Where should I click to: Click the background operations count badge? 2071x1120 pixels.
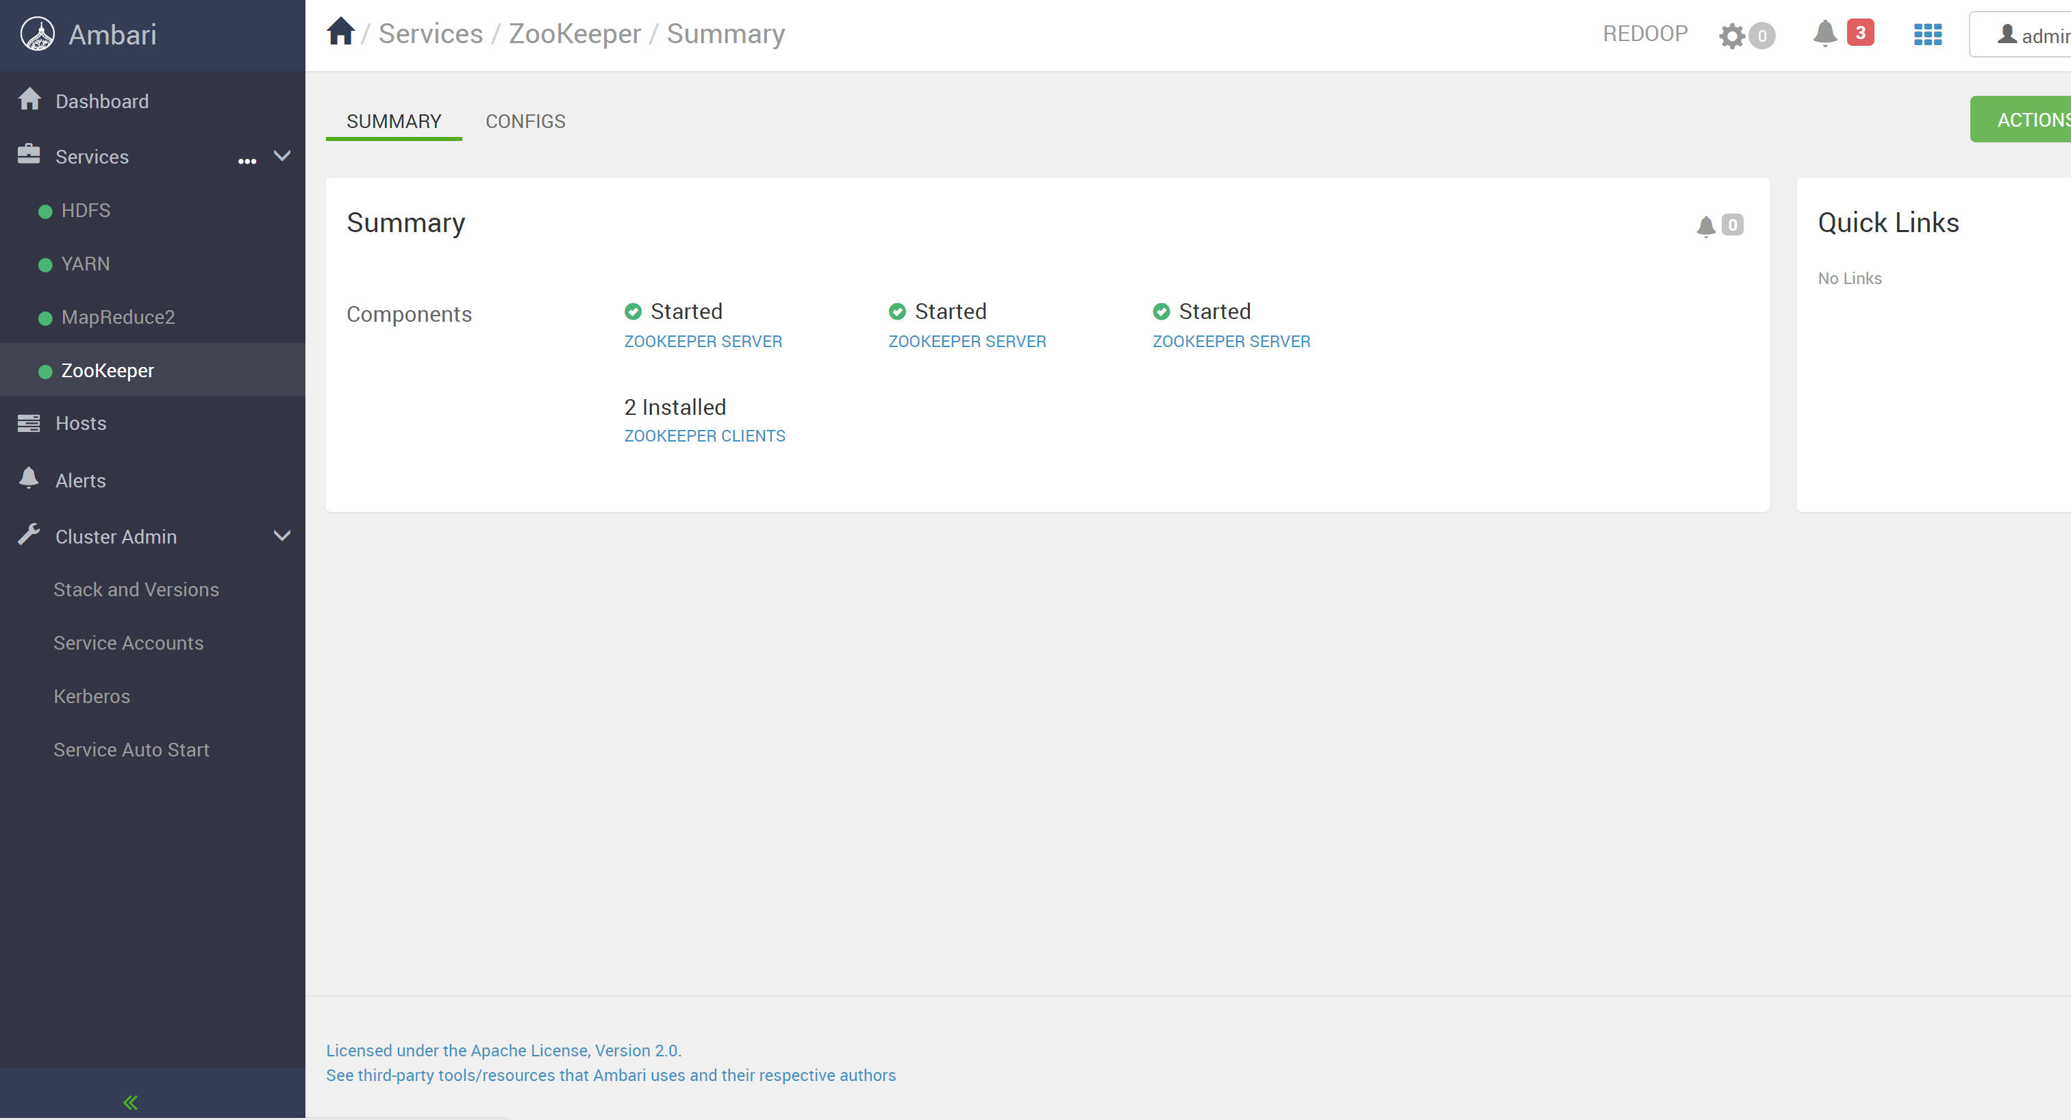(1761, 36)
